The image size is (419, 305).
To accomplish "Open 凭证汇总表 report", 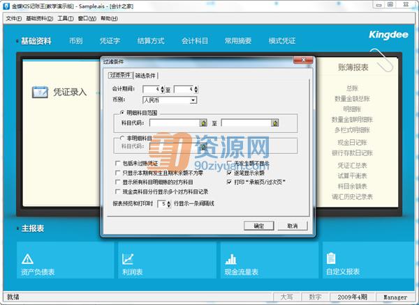I will [352, 166].
